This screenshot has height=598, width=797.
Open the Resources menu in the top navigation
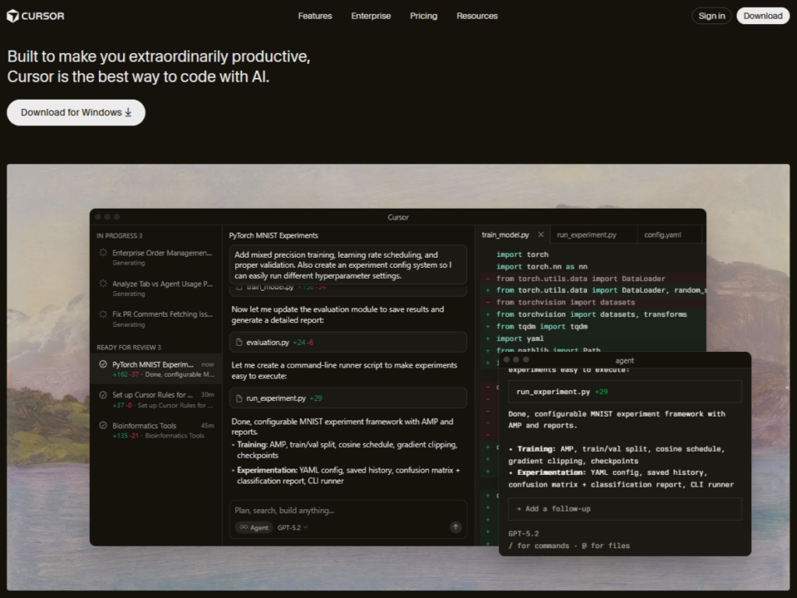point(476,16)
